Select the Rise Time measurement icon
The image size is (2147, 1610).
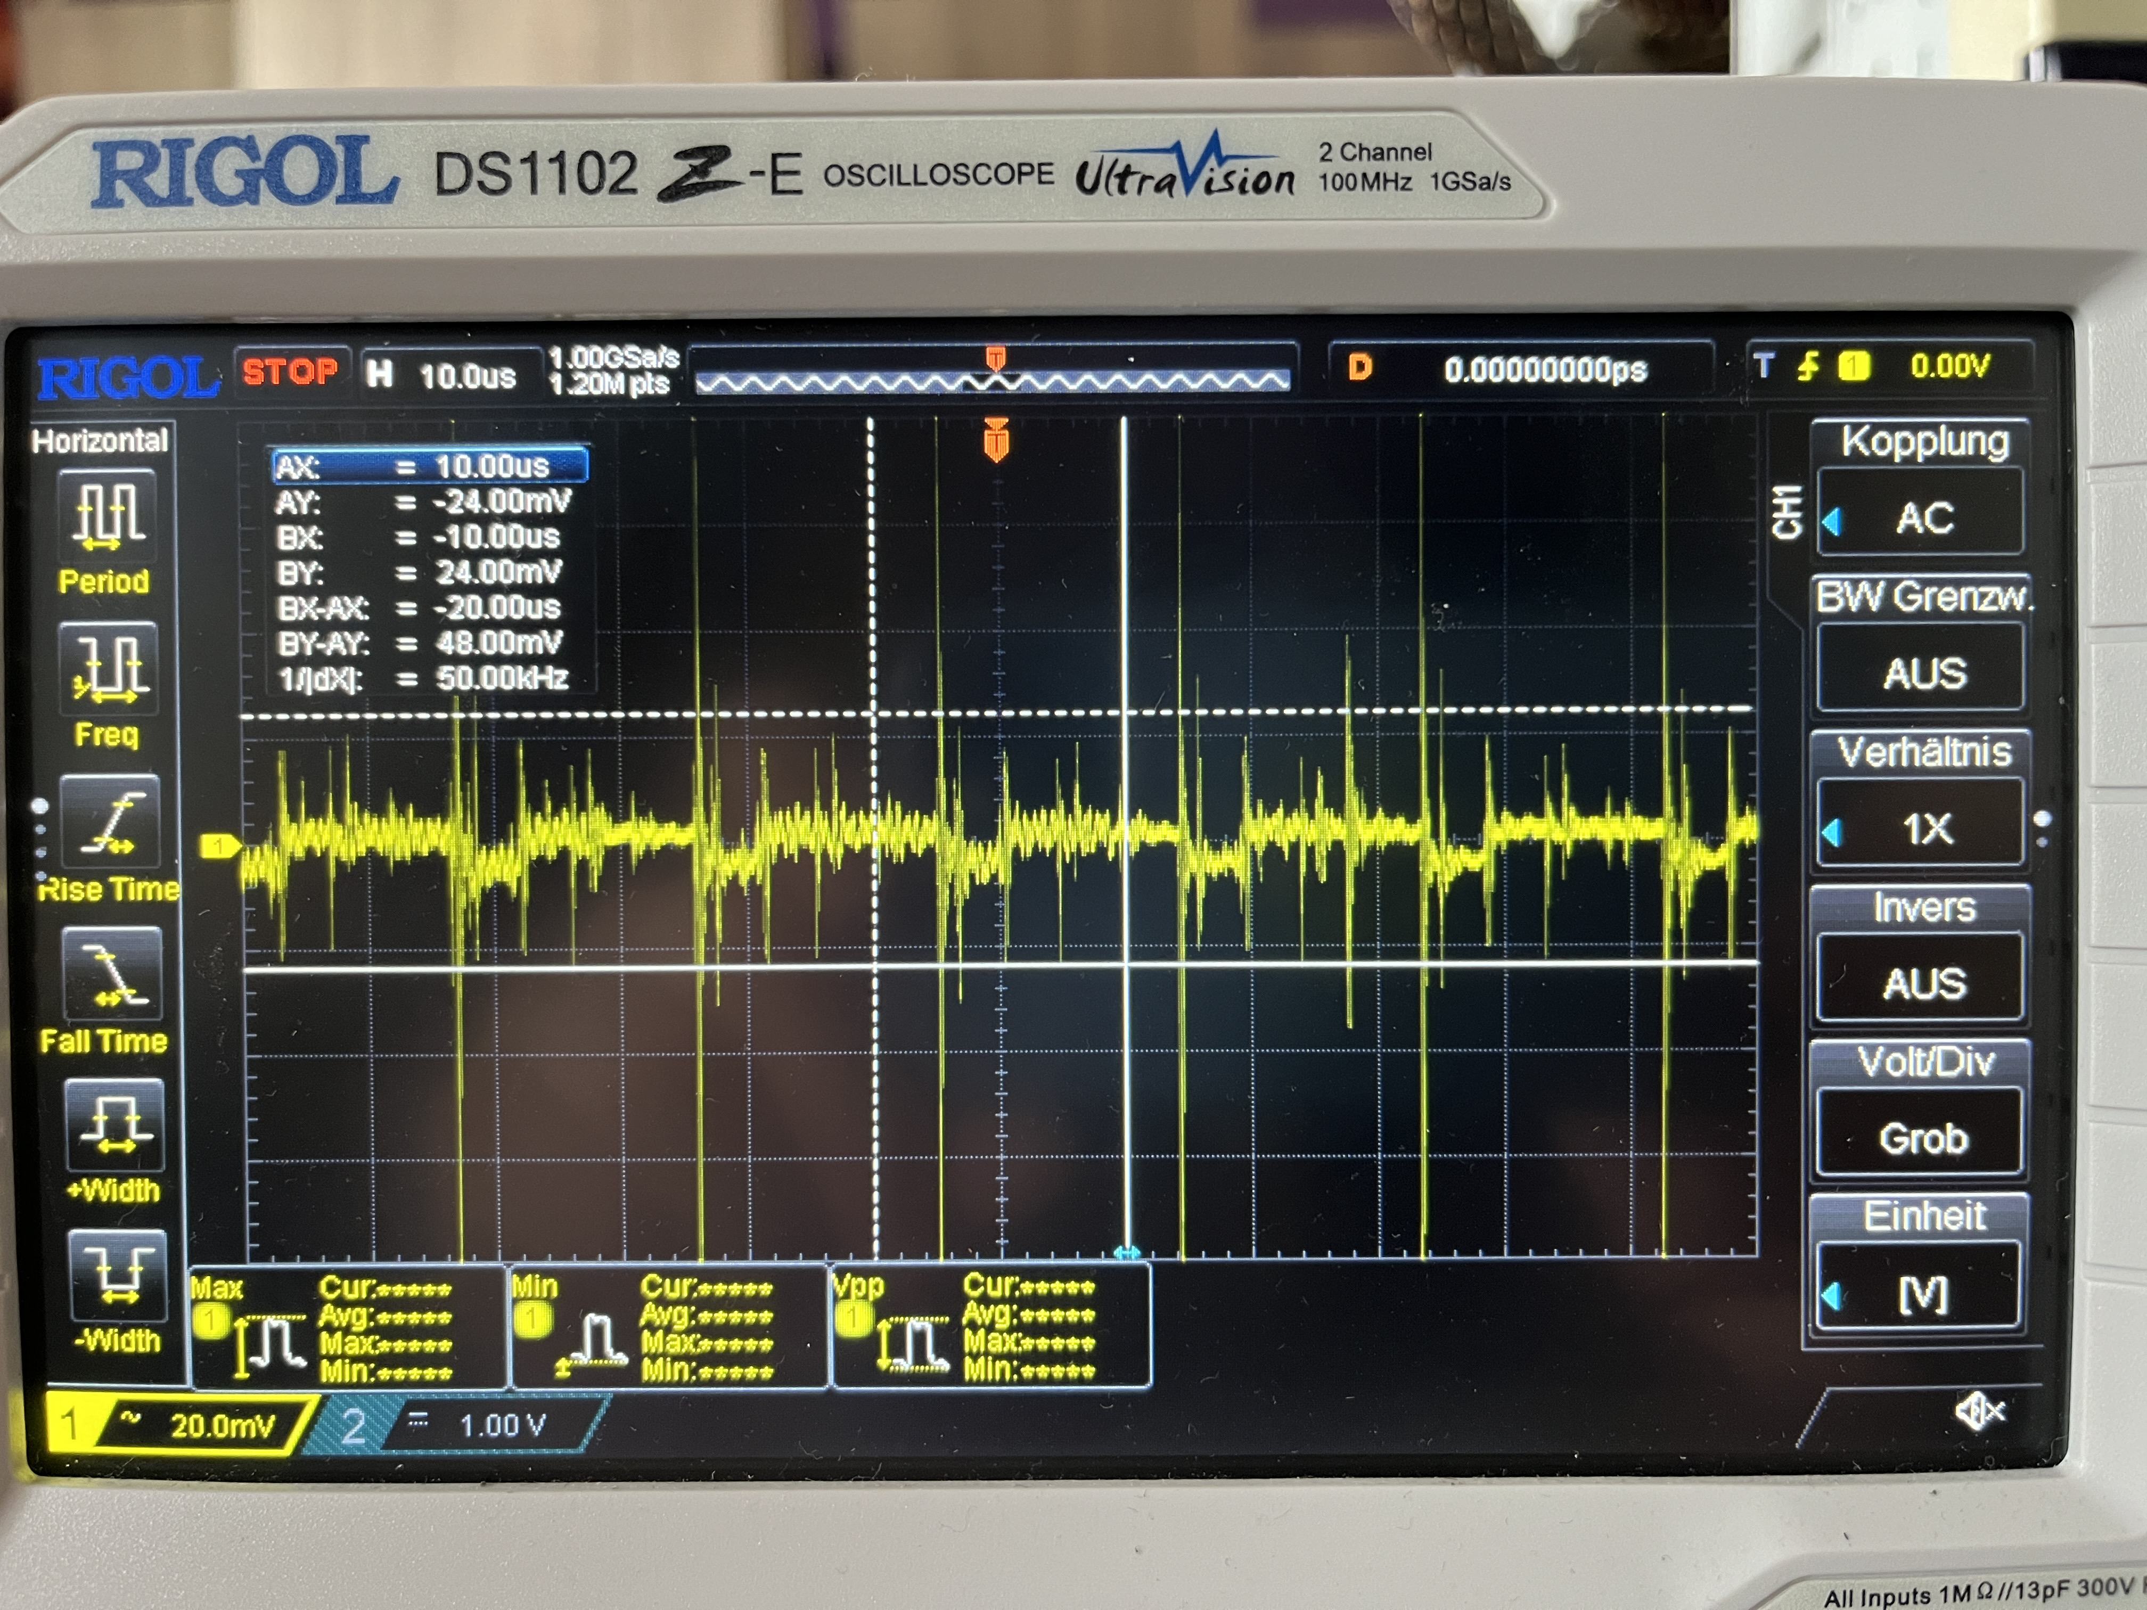click(111, 823)
